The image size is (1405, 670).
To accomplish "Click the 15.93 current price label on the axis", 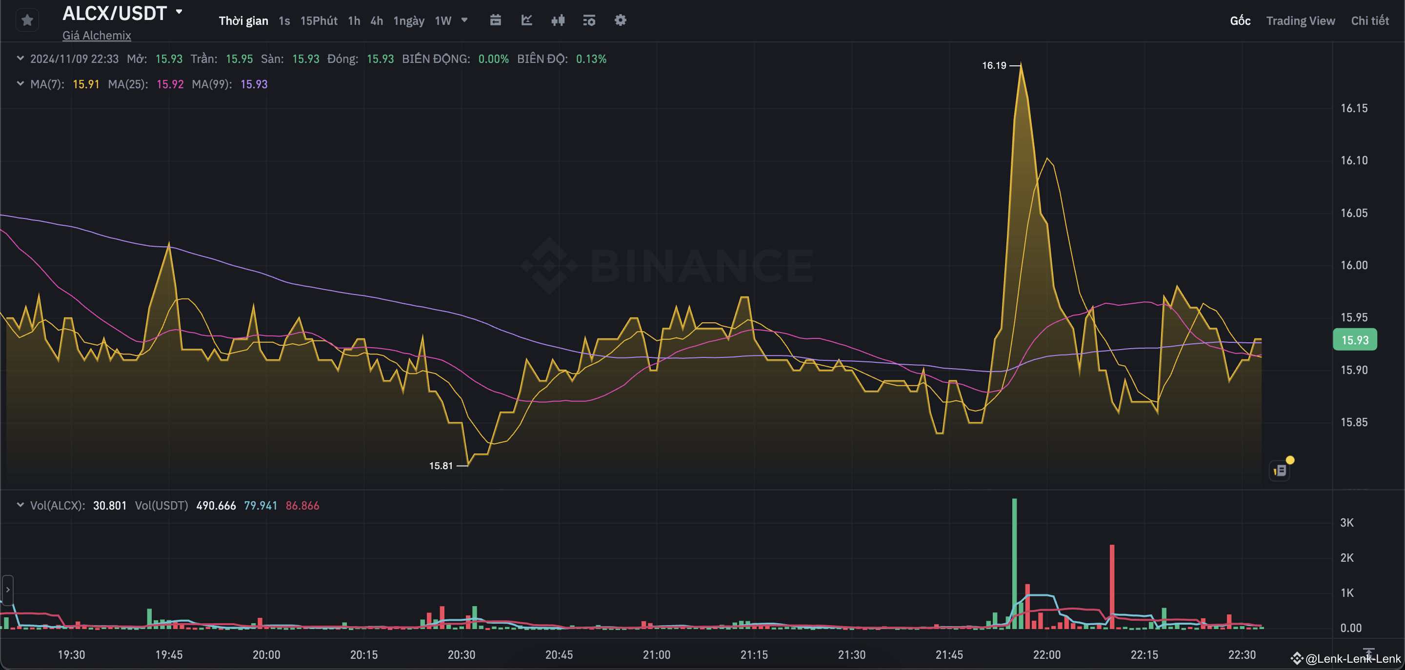I will pyautogui.click(x=1355, y=339).
